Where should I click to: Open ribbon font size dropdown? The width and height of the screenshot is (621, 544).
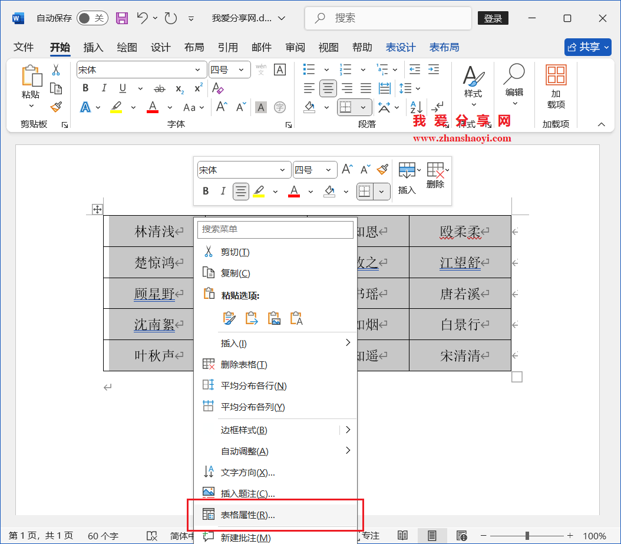click(241, 70)
